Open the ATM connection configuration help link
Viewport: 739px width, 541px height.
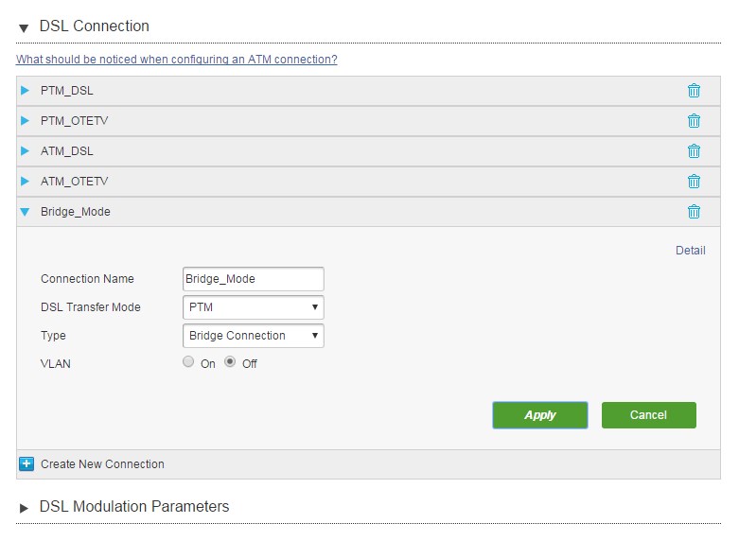[x=177, y=60]
